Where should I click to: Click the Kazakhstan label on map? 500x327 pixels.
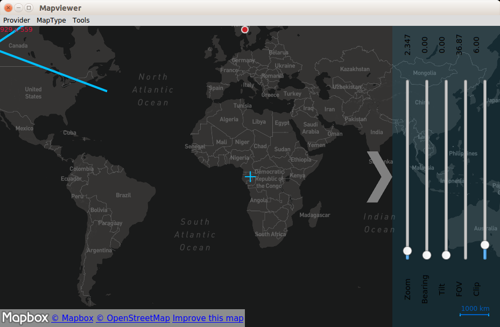355,69
